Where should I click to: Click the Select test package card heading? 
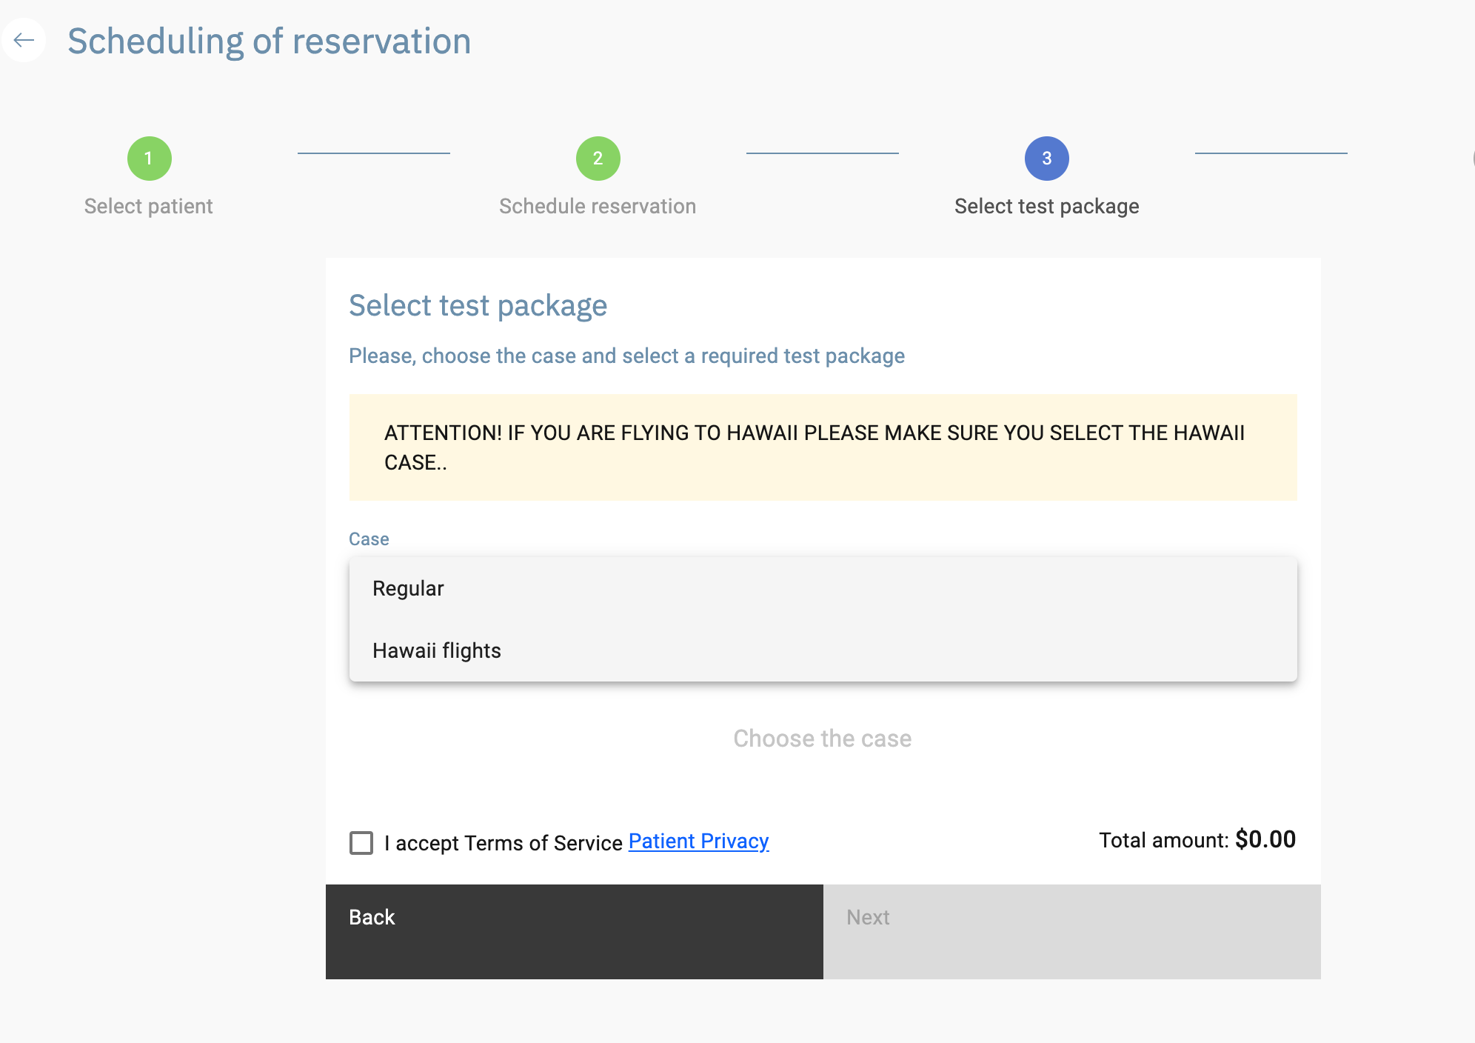pos(478,306)
